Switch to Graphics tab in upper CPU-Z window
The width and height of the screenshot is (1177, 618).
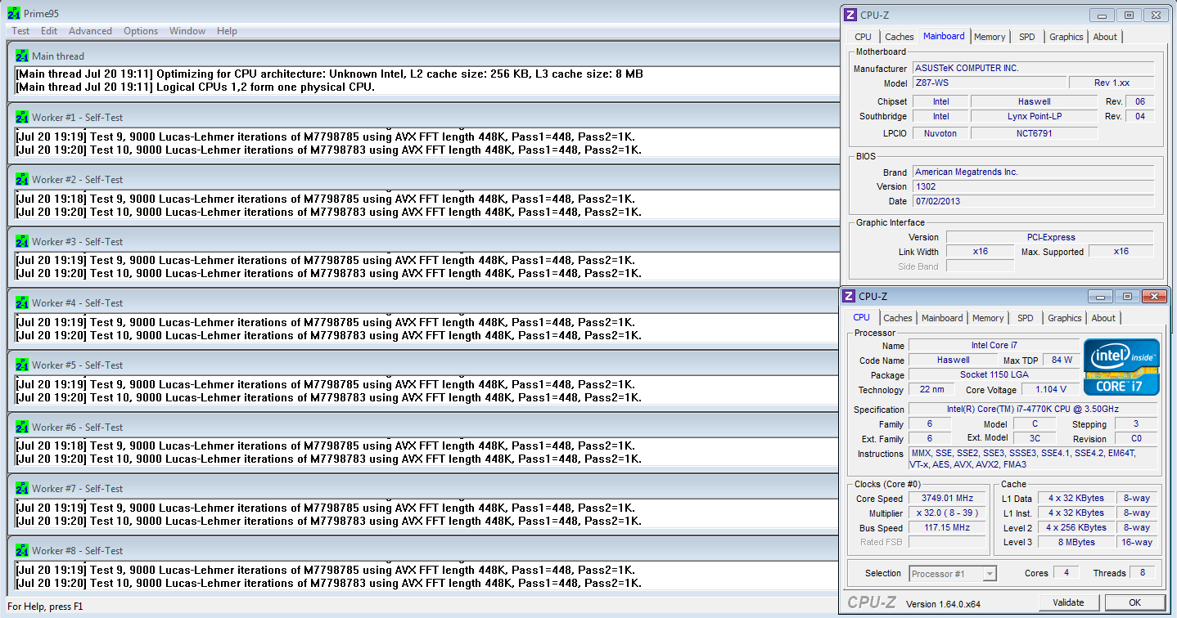click(1066, 37)
